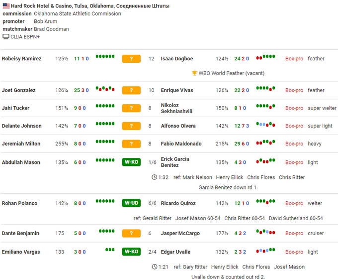Open Fabio Maldonado's boxer profile
338x280 pixels.
181,144
